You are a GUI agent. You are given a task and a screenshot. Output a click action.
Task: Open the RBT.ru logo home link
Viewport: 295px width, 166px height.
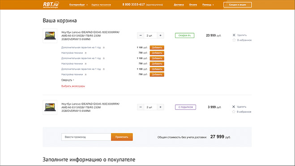click(x=51, y=5)
